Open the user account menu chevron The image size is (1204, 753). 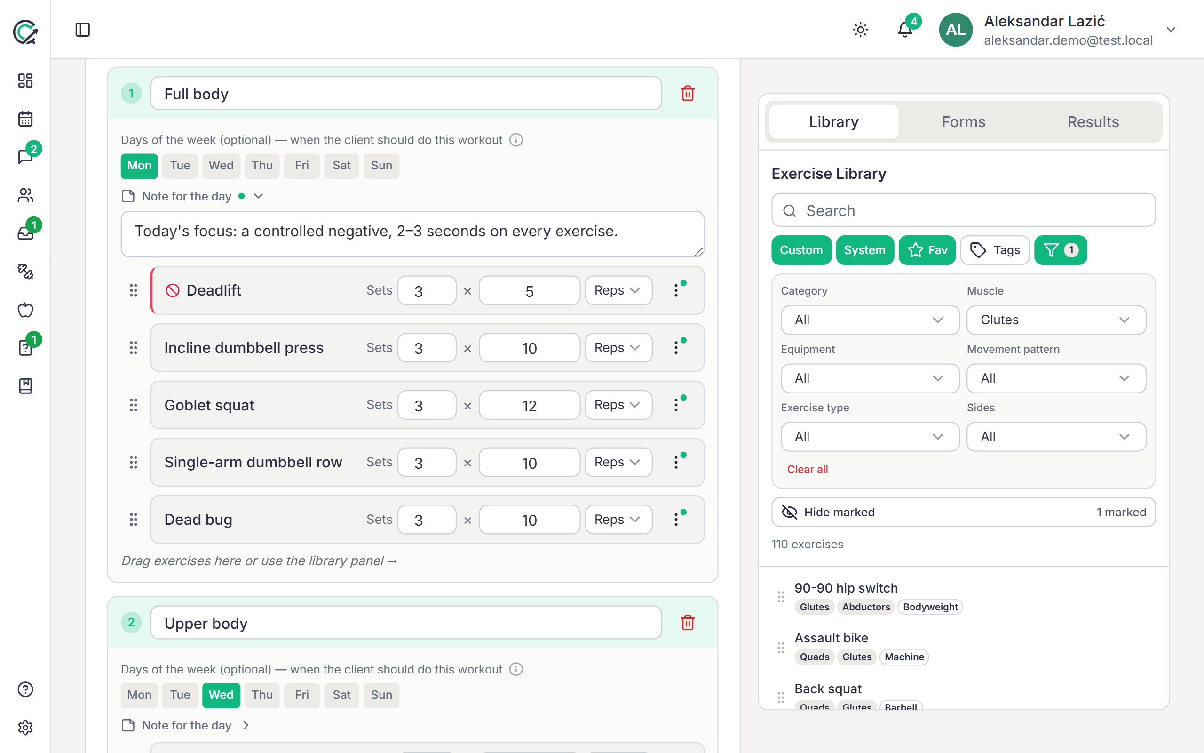pos(1171,30)
